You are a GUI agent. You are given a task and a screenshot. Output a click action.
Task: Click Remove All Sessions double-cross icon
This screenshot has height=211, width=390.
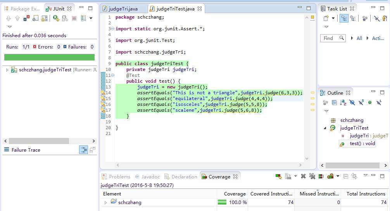click(312, 176)
